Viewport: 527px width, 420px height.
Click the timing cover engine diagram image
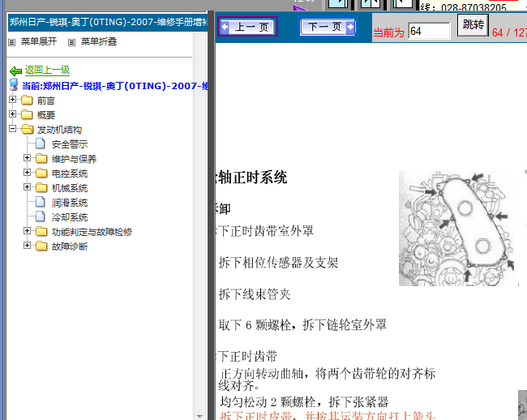point(456,229)
